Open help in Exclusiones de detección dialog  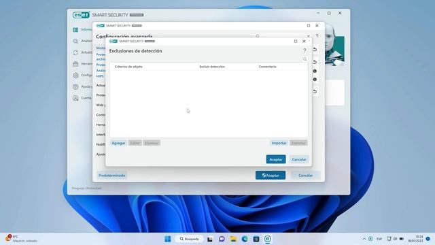pyautogui.click(x=304, y=50)
